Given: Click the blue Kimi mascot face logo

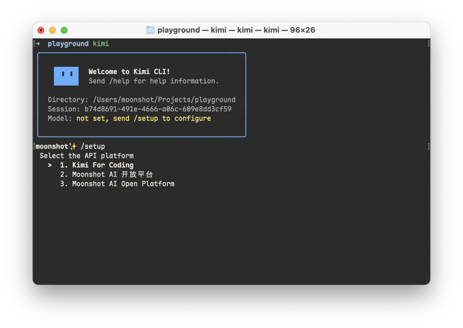Looking at the screenshot, I should click(66, 76).
